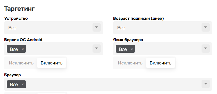Image resolution: width=217 pixels, height=94 pixels.
Task: Remove the 'Все' tag in Версия ОС Android
Action: coord(23,49)
